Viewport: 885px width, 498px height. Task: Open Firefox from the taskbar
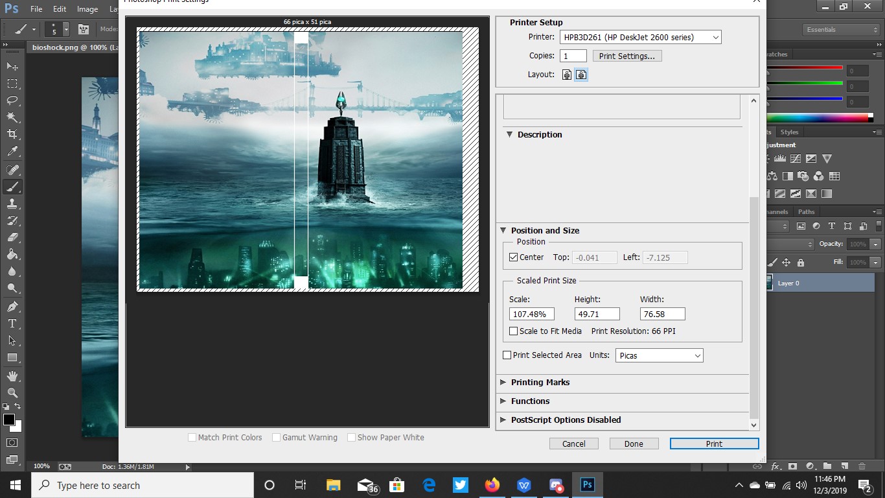pyautogui.click(x=492, y=485)
